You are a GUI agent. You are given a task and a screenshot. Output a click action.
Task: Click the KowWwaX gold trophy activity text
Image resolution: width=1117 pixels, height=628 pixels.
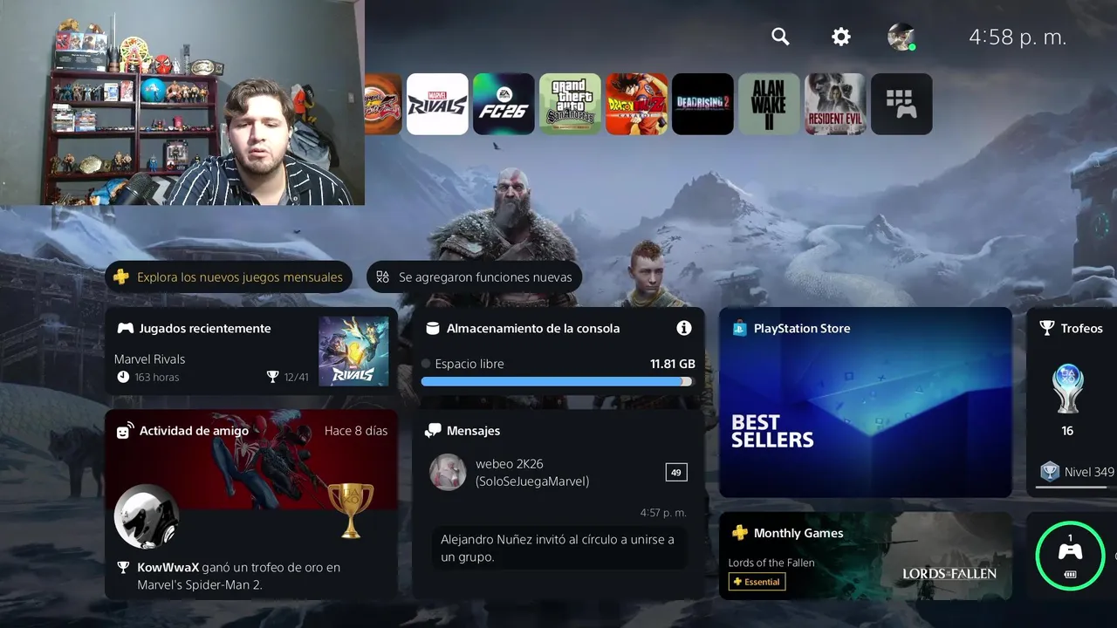point(238,576)
